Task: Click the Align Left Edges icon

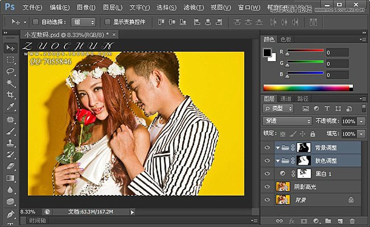Action: point(197,22)
